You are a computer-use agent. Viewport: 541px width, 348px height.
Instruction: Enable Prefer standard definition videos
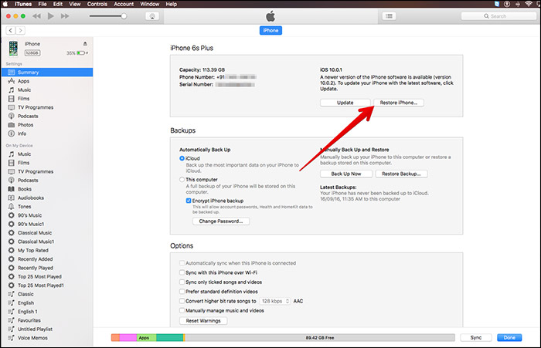[x=182, y=292]
